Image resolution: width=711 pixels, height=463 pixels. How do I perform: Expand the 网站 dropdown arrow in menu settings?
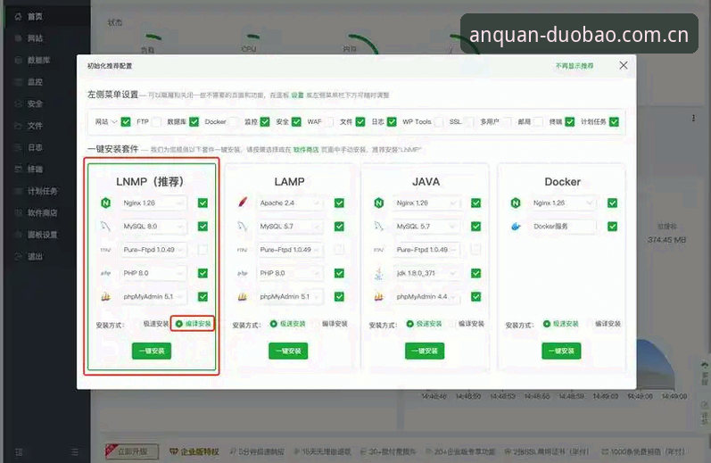pyautogui.click(x=114, y=121)
